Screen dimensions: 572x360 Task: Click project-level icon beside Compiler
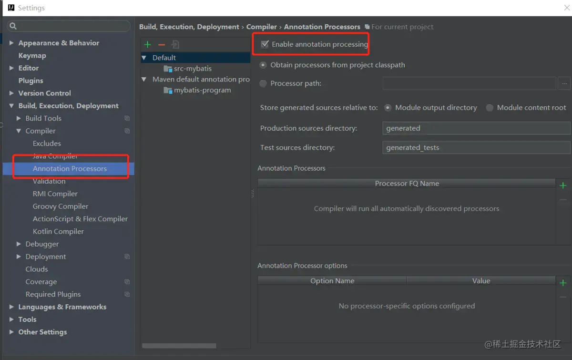click(127, 131)
